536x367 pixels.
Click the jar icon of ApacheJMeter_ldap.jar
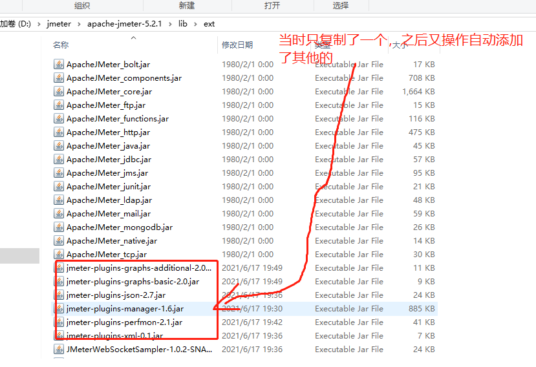(x=59, y=200)
